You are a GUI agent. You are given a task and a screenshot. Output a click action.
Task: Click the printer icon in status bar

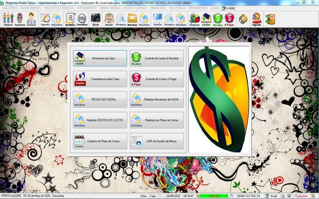tap(283, 196)
